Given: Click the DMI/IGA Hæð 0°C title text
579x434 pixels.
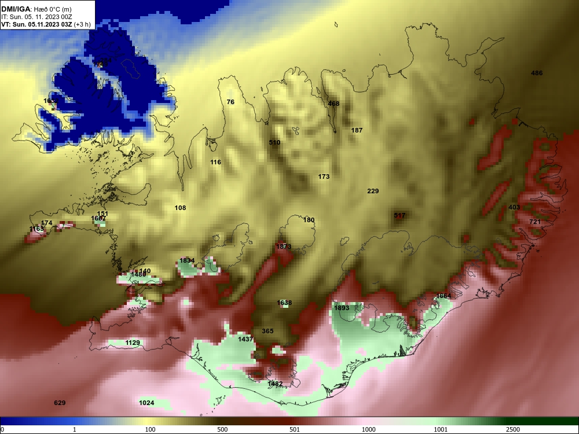Looking at the screenshot, I should coord(36,9).
